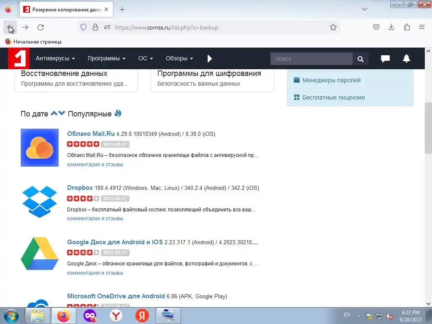Open the Windows Start button

click(11, 316)
